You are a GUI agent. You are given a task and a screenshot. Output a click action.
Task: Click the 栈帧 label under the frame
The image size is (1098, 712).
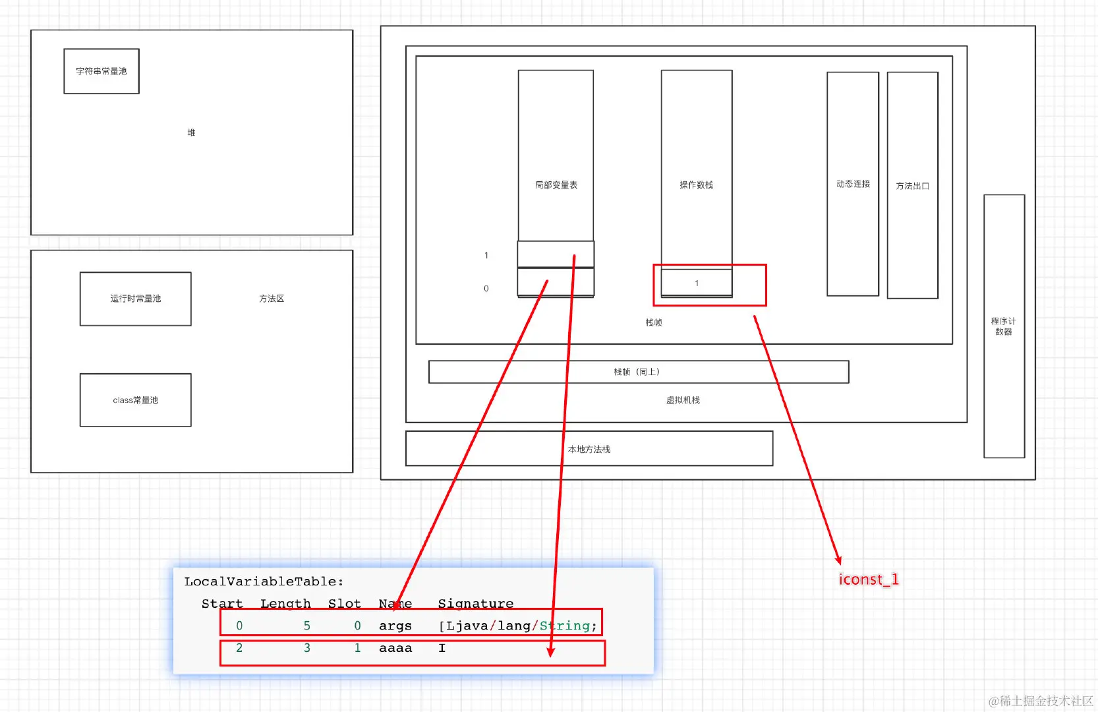click(654, 322)
